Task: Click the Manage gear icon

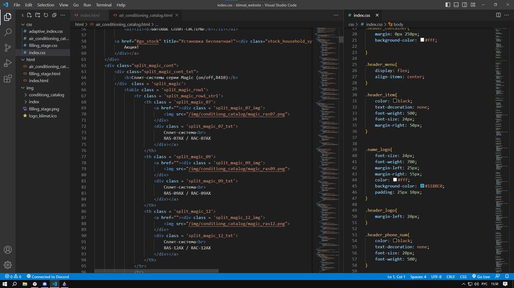Action: 8,264
